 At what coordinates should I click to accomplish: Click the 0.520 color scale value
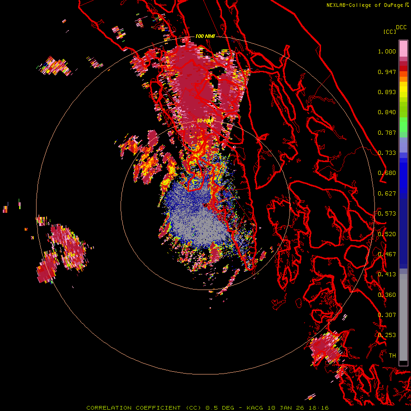[x=387, y=234]
